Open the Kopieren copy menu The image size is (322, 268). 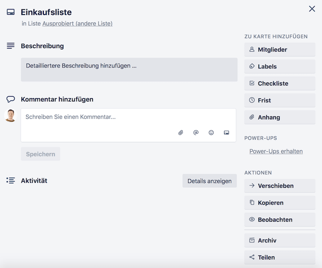279,203
